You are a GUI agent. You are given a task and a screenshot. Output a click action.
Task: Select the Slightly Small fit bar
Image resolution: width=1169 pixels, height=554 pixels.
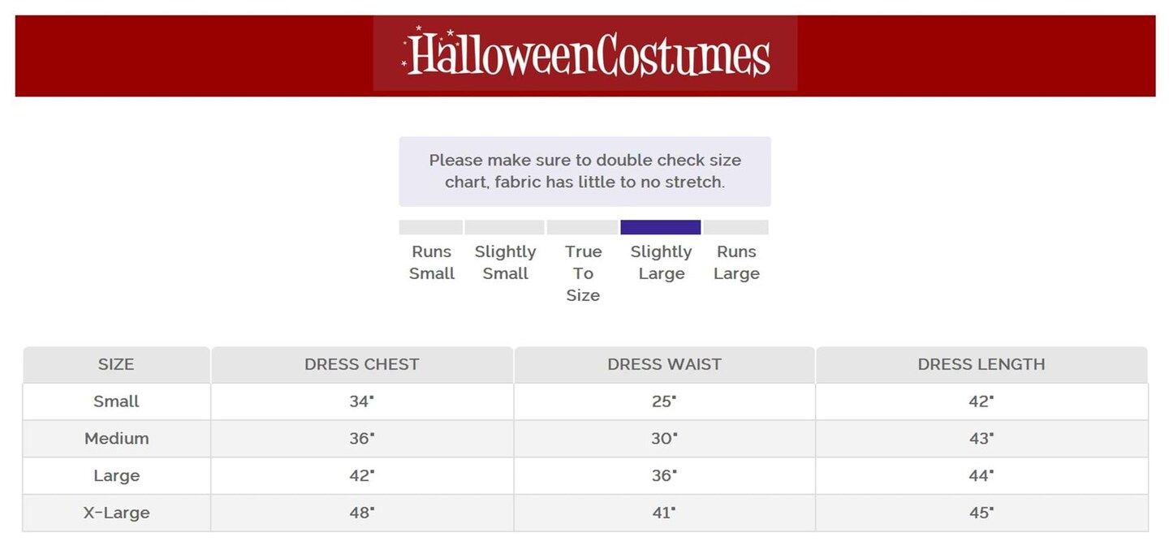point(504,227)
